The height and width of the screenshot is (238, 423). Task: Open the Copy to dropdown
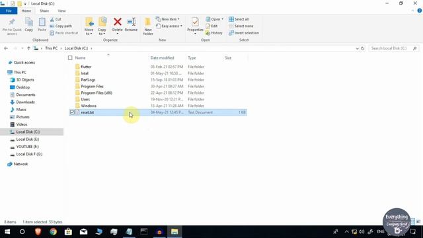pyautogui.click(x=102, y=32)
